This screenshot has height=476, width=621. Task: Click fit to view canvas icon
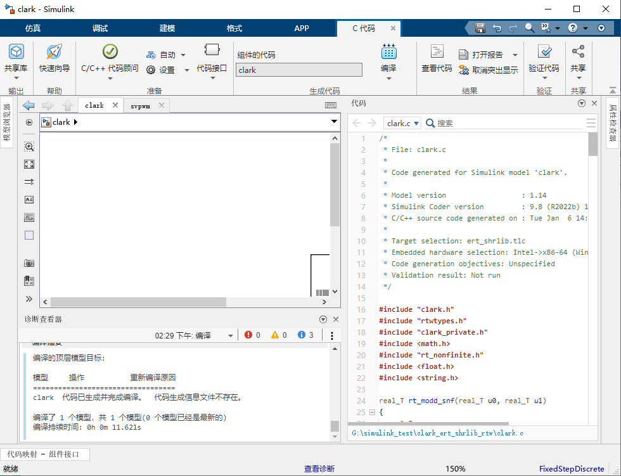pyautogui.click(x=29, y=164)
